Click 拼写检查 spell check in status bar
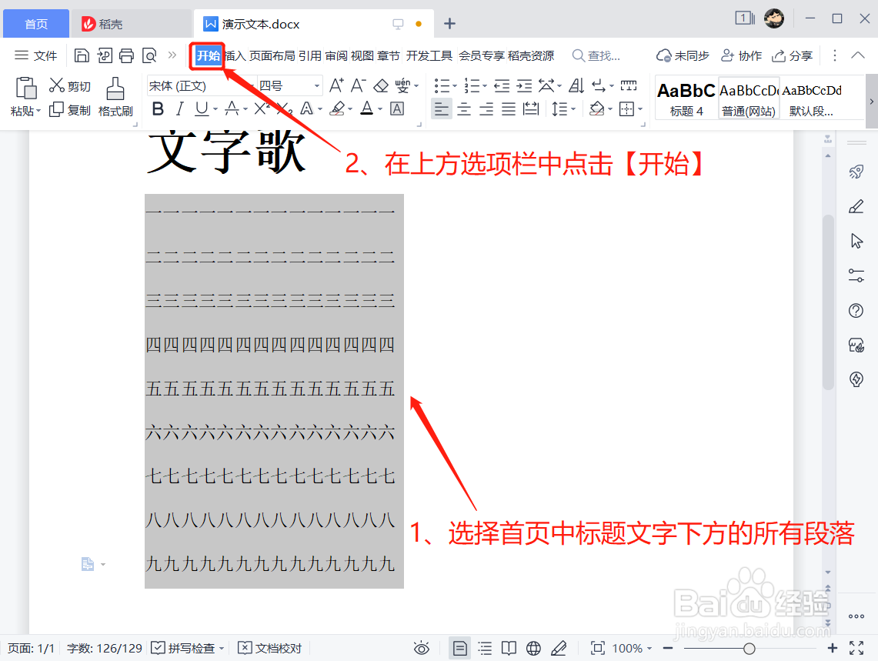 [188, 648]
